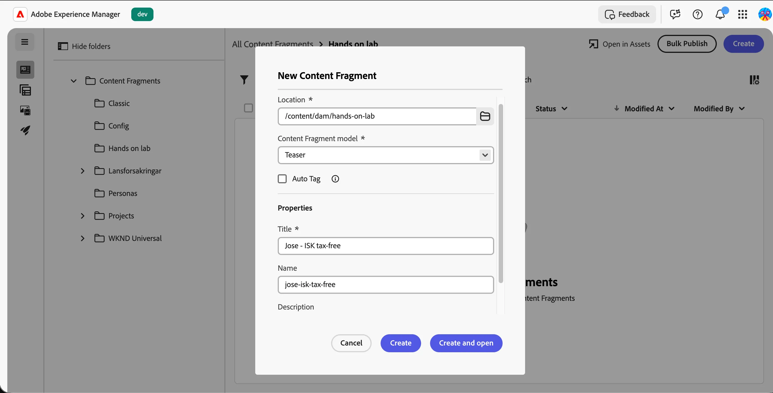Select the Classic folder
Viewport: 773px width, 393px height.
coord(112,103)
